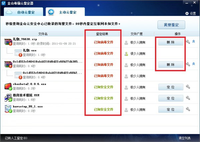Viewport: 200px width, 142px height.
Task: Click the cboxbeta2.0.0.6.exe file icon
Action: (x=8, y=87)
